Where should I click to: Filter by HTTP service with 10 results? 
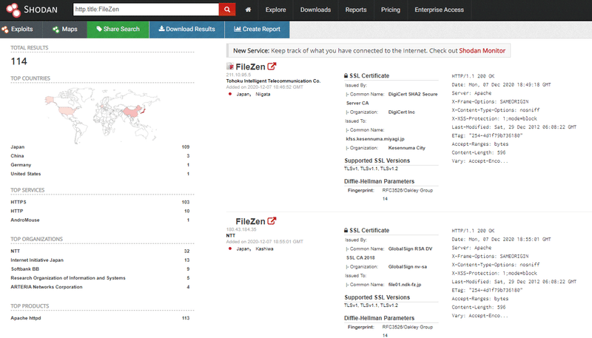(x=17, y=212)
